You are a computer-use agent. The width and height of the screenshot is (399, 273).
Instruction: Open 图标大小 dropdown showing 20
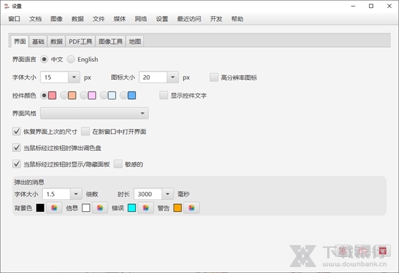click(x=172, y=77)
